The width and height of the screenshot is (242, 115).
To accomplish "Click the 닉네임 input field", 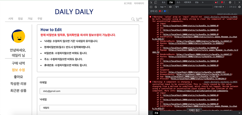I will 88,108.
